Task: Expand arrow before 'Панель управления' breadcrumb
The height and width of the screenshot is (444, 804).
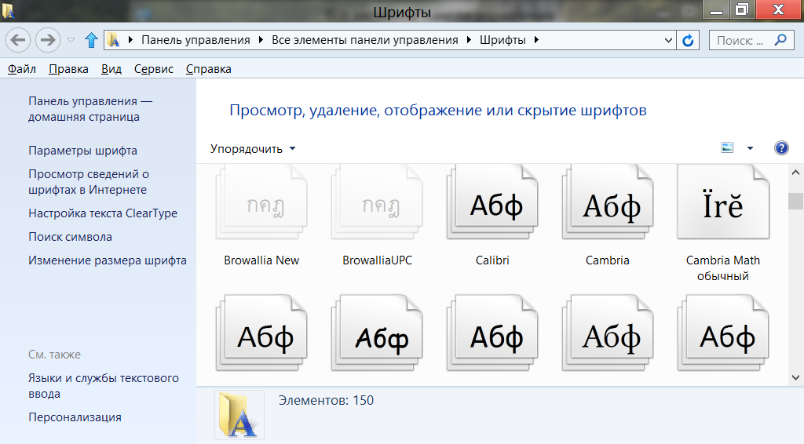Action: [x=131, y=40]
